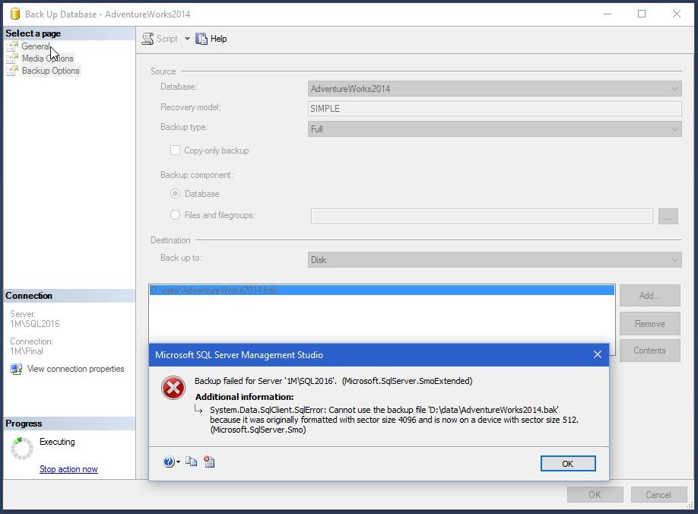Close the Management Studio error dialog
This screenshot has width=698, height=514.
[598, 354]
